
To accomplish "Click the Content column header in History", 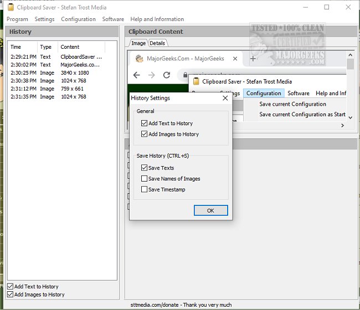I will click(70, 47).
